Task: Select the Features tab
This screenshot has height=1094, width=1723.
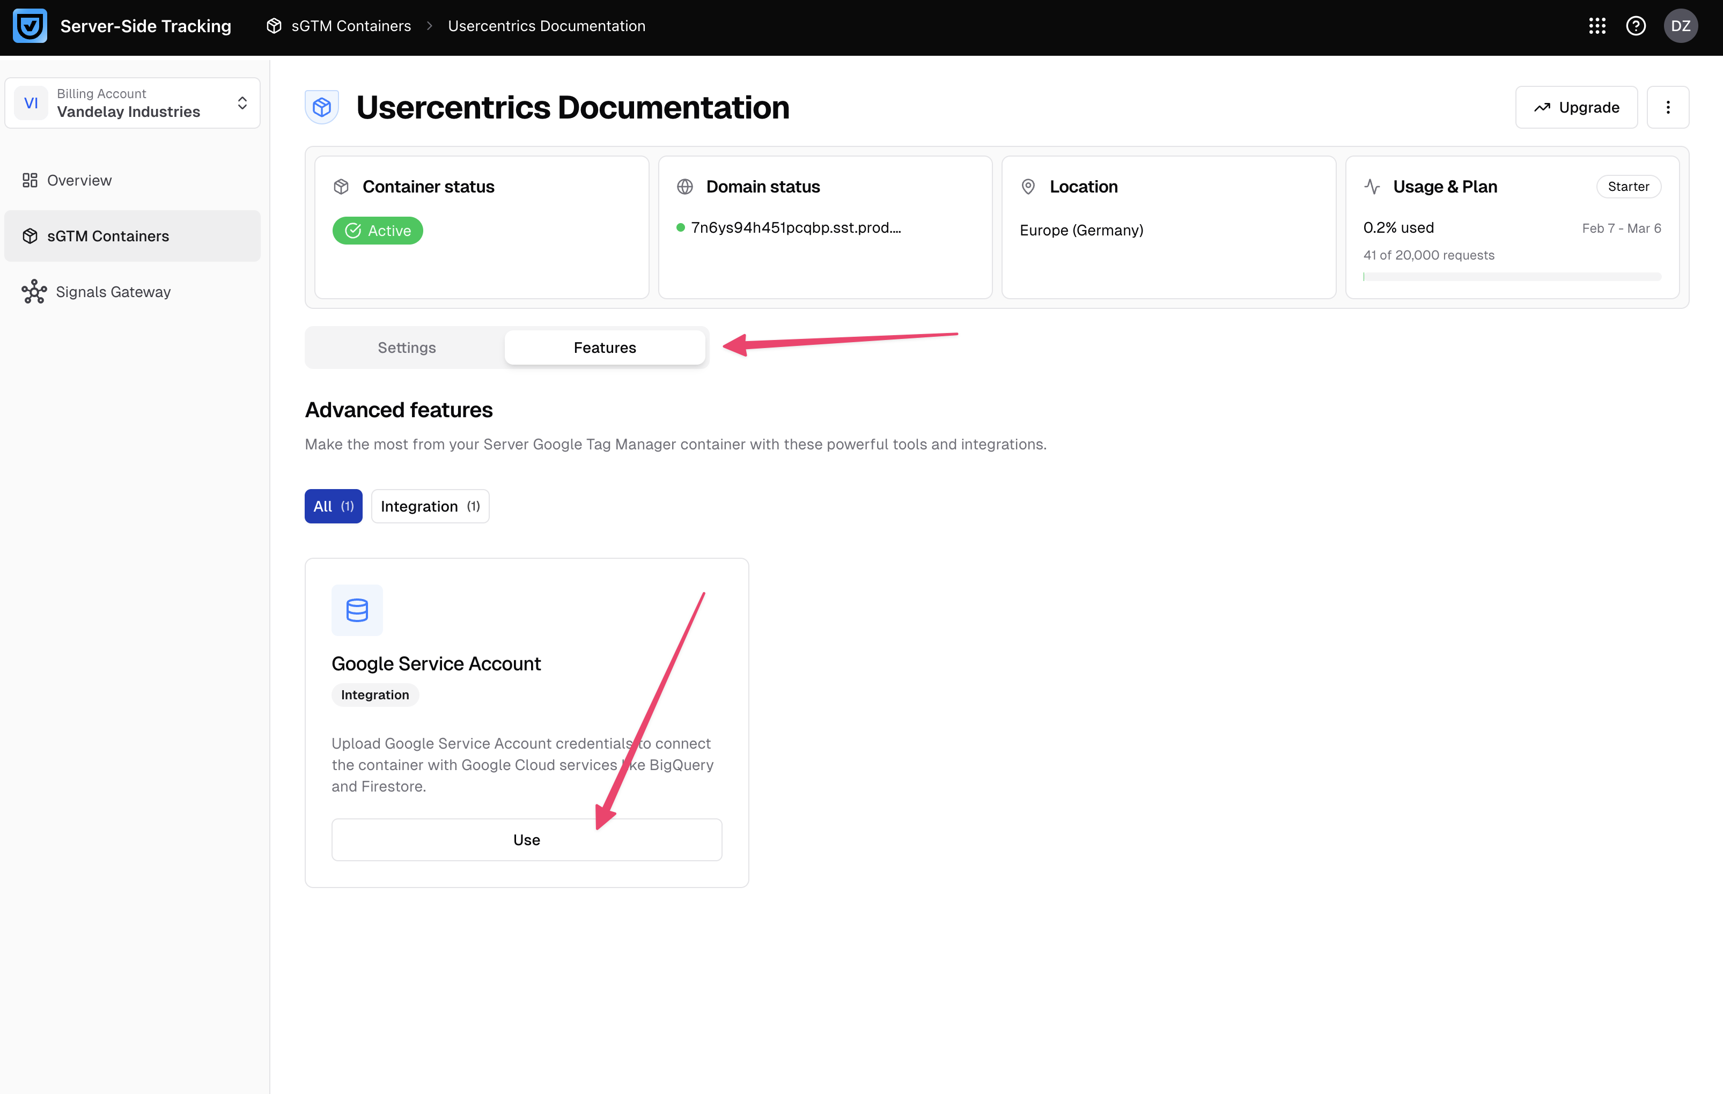Action: tap(605, 348)
